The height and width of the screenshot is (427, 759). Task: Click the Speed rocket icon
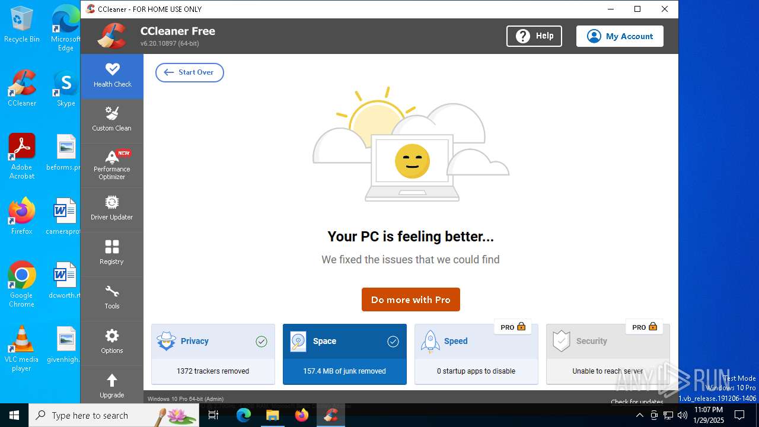point(430,342)
